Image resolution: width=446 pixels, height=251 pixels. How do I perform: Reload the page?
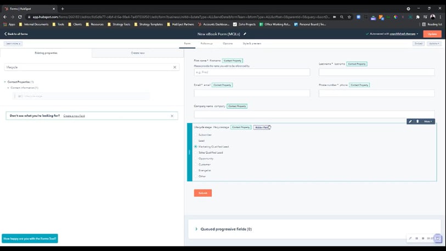pos(20,17)
